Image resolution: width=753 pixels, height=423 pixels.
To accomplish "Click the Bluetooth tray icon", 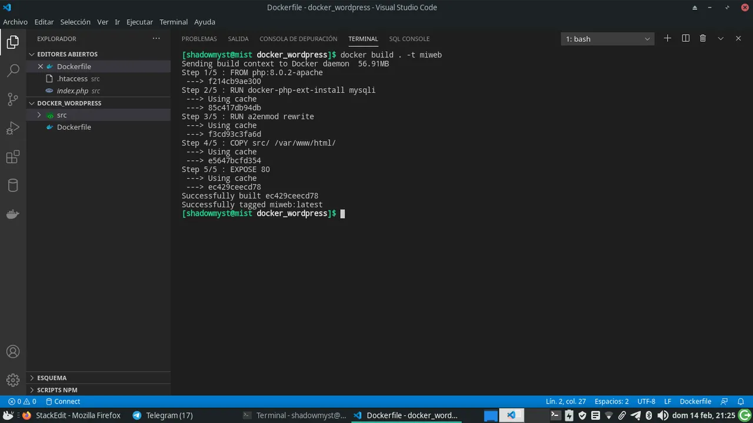I will tap(649, 415).
